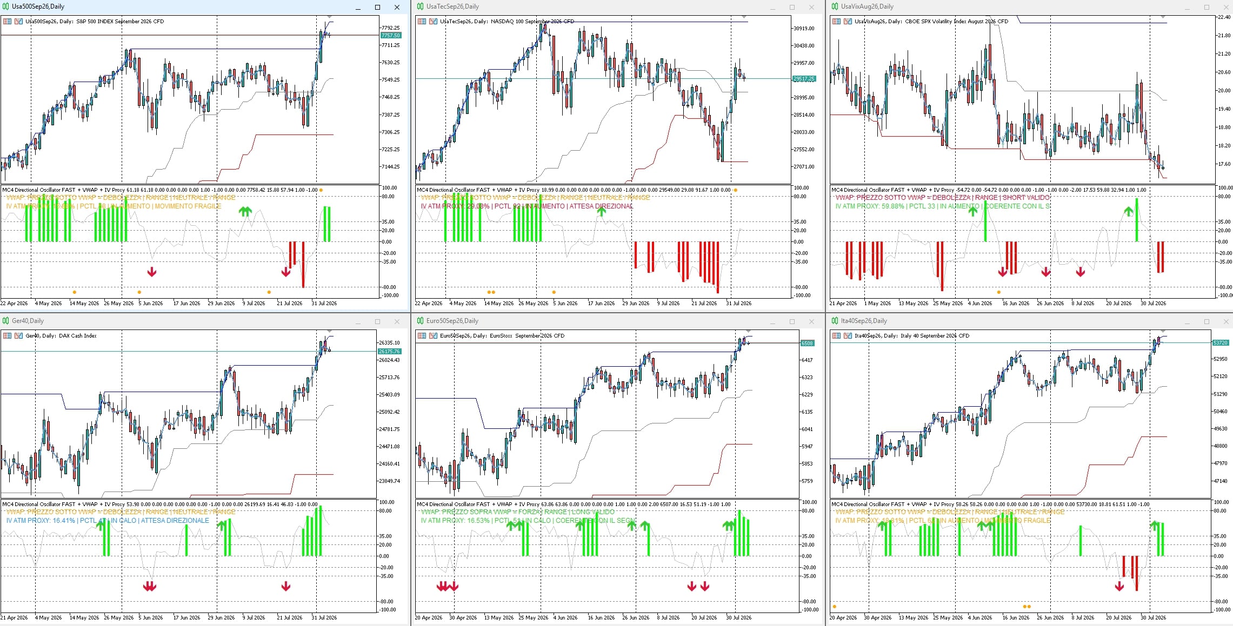Maximize the UsaTecSep26 chart window
Screen dimensions: 1233x626
[x=792, y=7]
